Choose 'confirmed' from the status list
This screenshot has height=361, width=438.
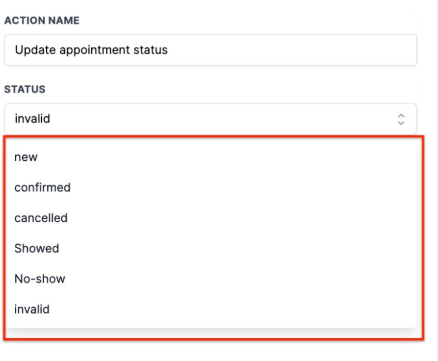42,187
